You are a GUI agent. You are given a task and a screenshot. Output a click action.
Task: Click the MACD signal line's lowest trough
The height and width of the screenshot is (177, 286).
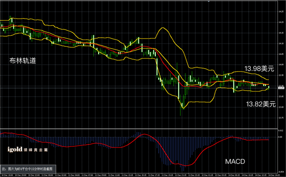point(186,166)
